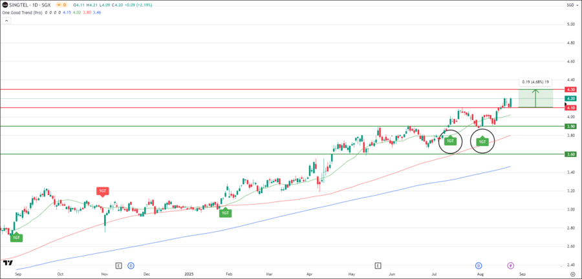582x279 pixels.
Task: Click the 2.60 level on price axis
Action: tap(570, 247)
